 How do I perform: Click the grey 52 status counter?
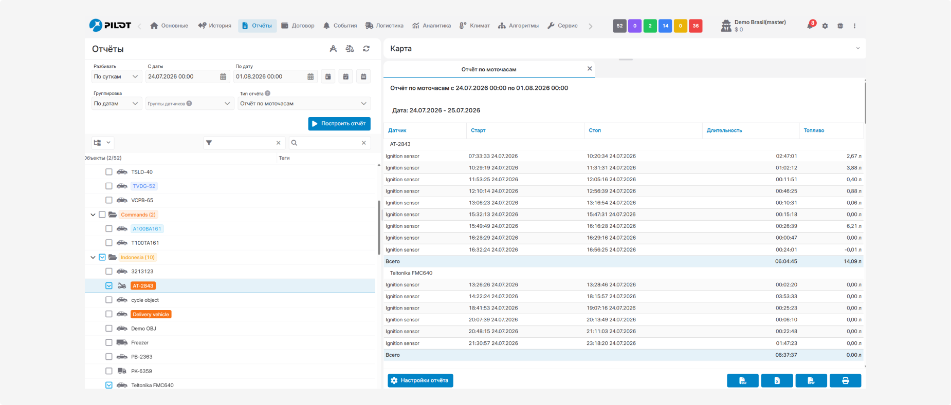[619, 26]
